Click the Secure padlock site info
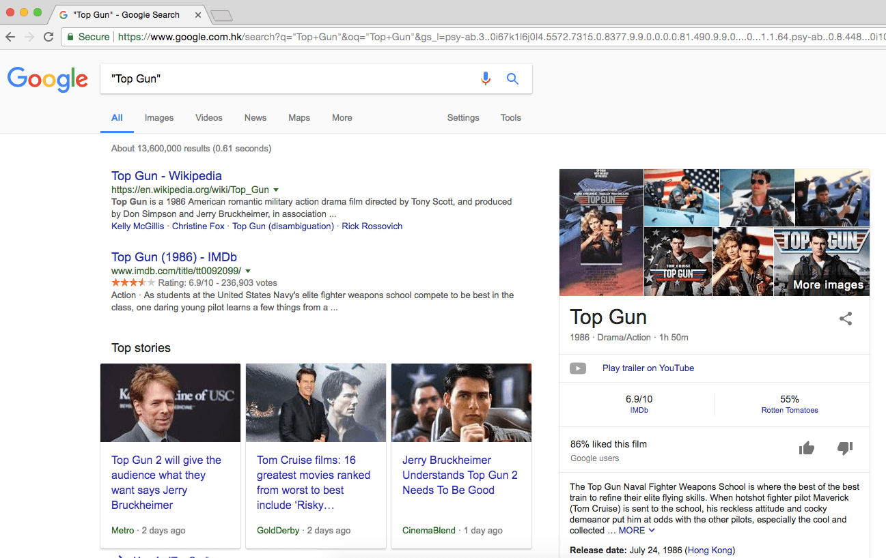Viewport: 886px width, 558px height. pos(88,37)
